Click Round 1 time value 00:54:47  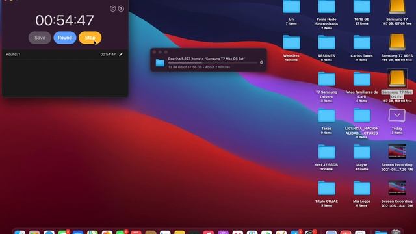pyautogui.click(x=108, y=54)
